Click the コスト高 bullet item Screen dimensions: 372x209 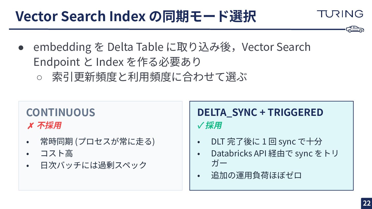point(57,154)
